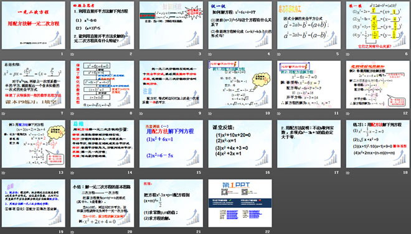Select slide 3 with red starburst callout

click(x=171, y=25)
